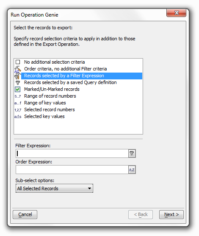
Task: Pick Order criteria, no additional Filter criteria
Action: click(x=66, y=69)
